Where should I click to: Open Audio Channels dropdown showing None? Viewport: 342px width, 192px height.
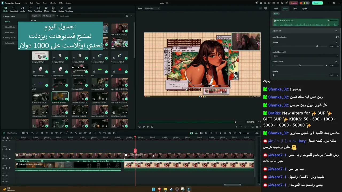pyautogui.click(x=305, y=56)
